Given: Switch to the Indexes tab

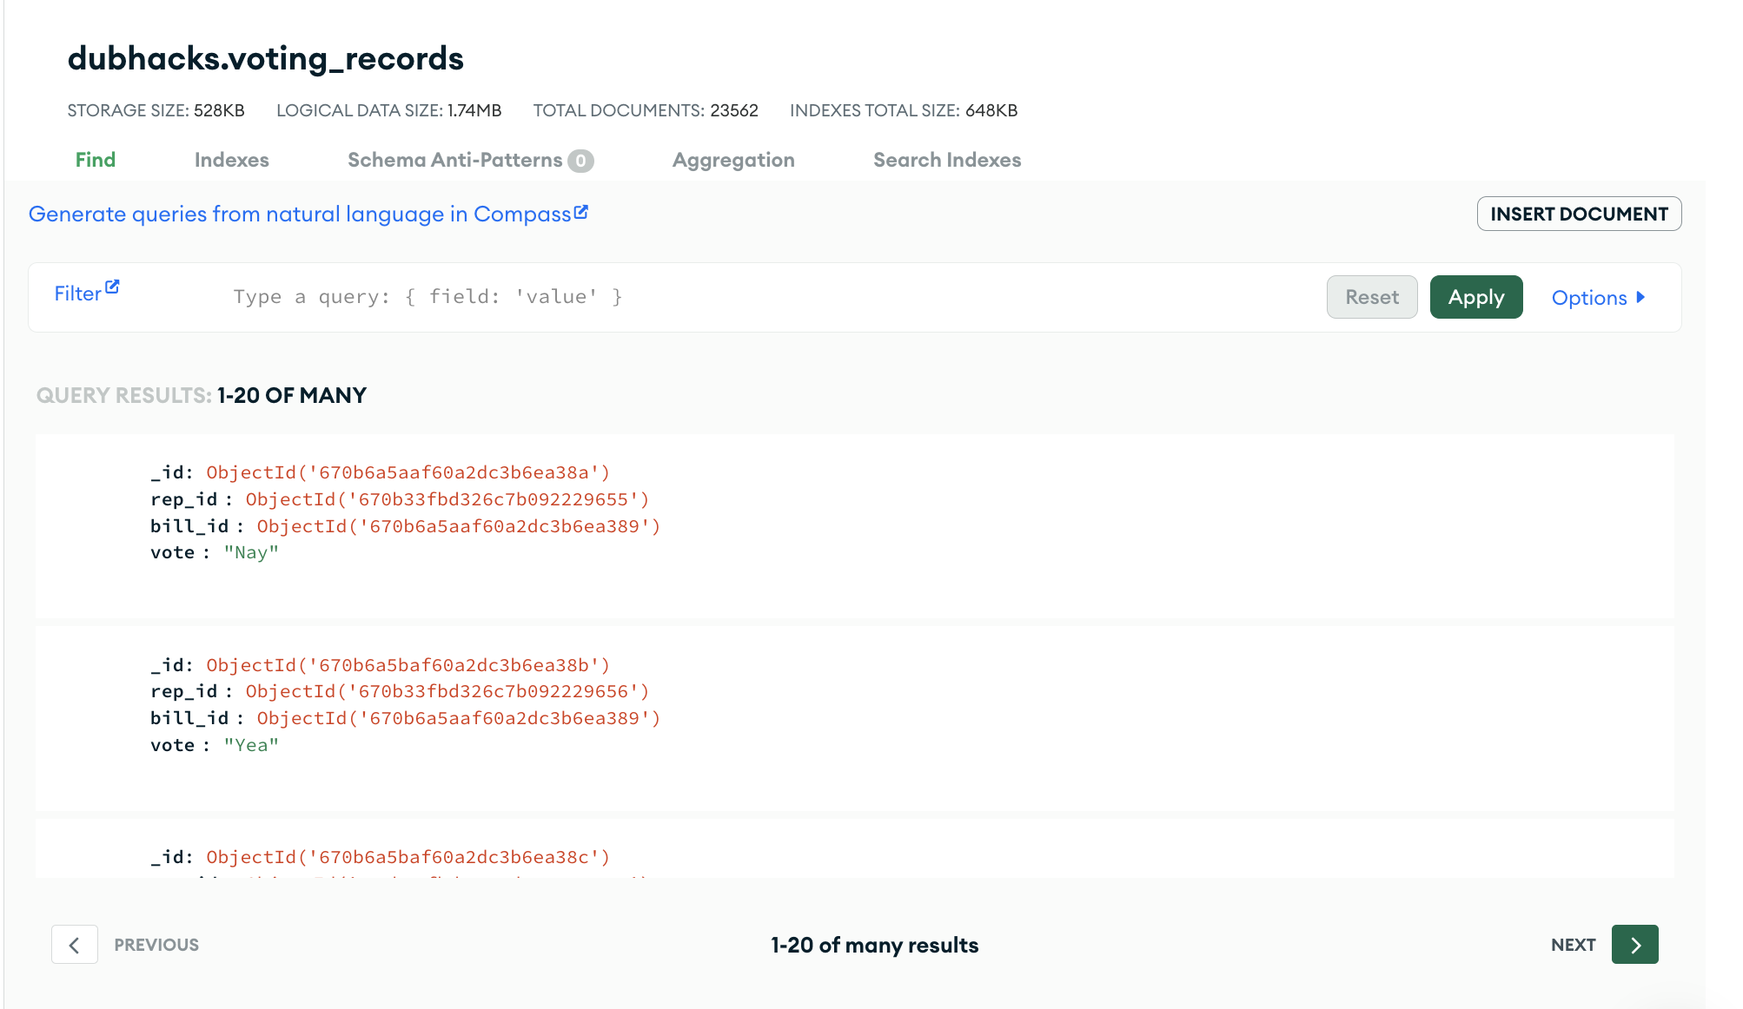Looking at the screenshot, I should click(231, 160).
